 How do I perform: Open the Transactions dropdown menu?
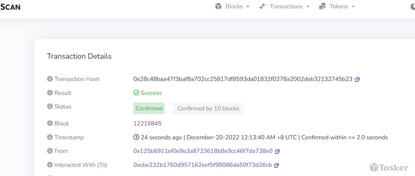(284, 7)
